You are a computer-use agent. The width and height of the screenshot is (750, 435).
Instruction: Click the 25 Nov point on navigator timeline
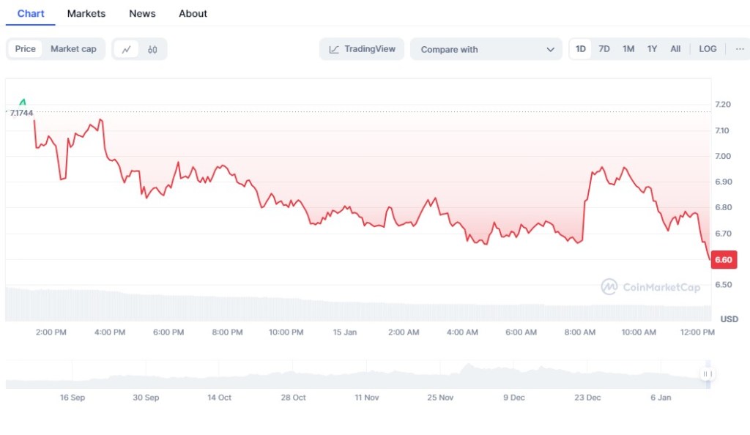point(440,397)
